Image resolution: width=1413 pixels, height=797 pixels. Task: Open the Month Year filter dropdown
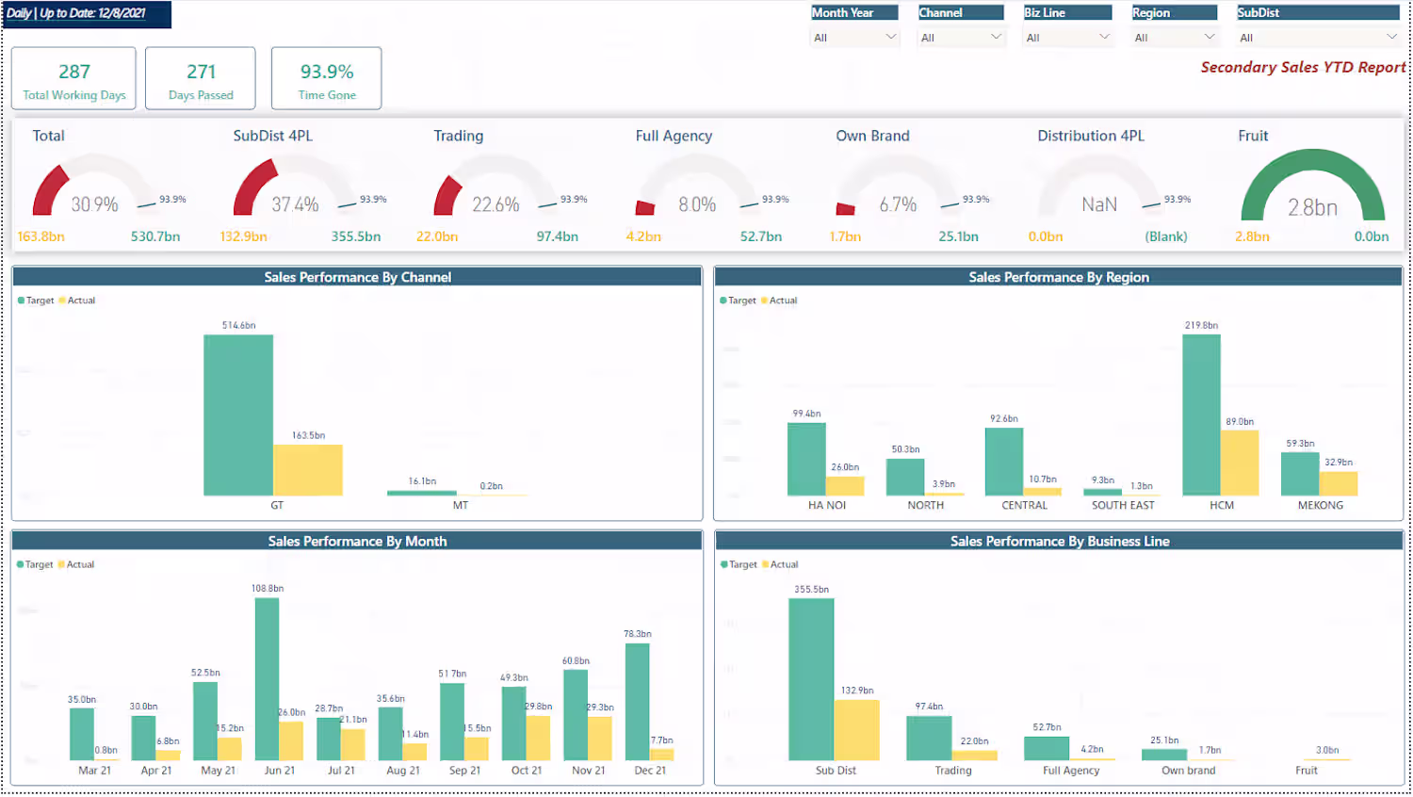(854, 38)
